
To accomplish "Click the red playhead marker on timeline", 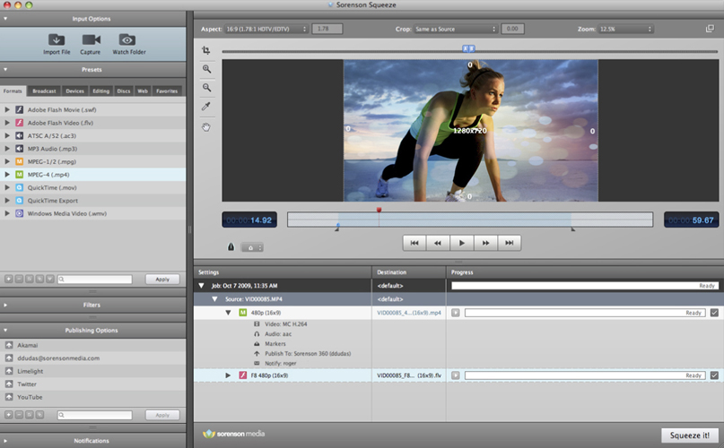I will (x=379, y=210).
